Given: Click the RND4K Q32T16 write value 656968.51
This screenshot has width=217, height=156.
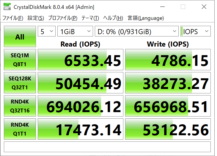Looking at the screenshot, I should tap(168, 106).
